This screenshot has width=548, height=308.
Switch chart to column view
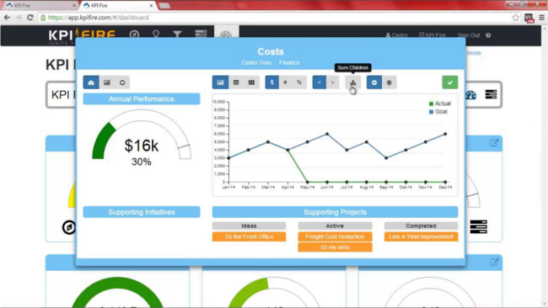point(251,82)
